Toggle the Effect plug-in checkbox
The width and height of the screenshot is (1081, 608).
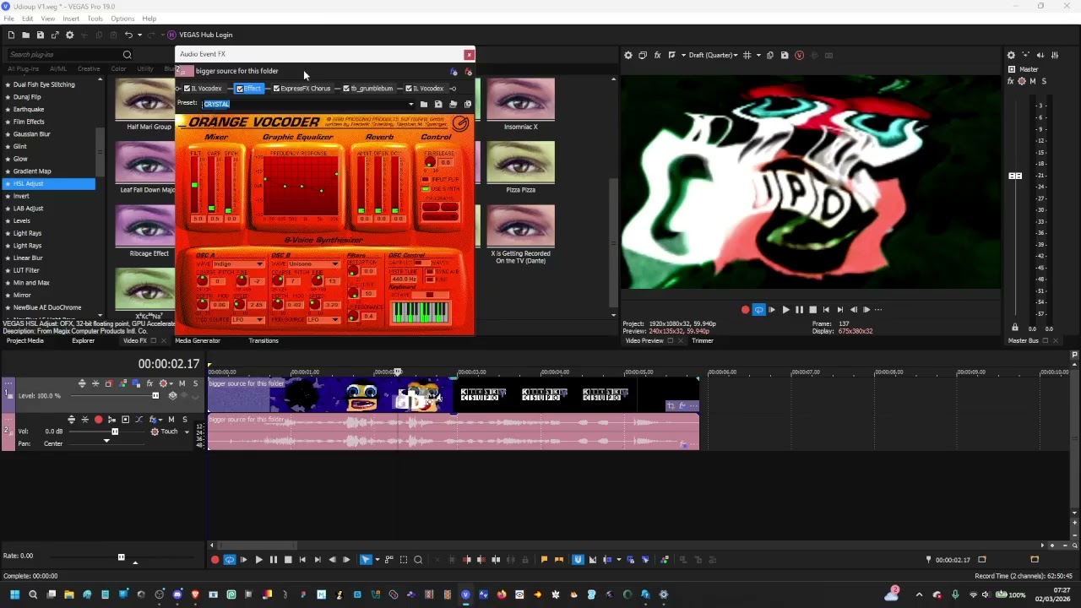[240, 88]
